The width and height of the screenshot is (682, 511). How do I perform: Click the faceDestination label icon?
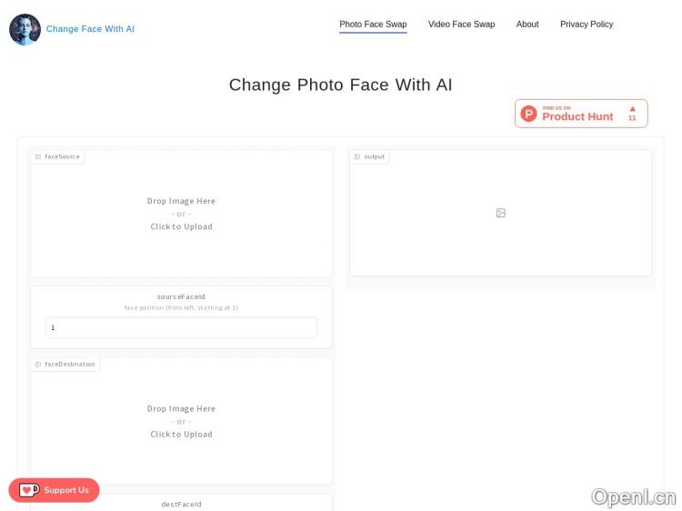[x=38, y=364]
